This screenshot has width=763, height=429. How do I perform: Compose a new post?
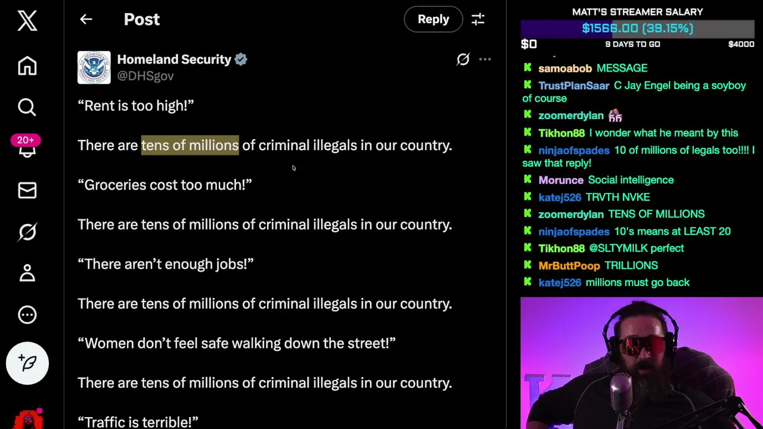tap(27, 363)
